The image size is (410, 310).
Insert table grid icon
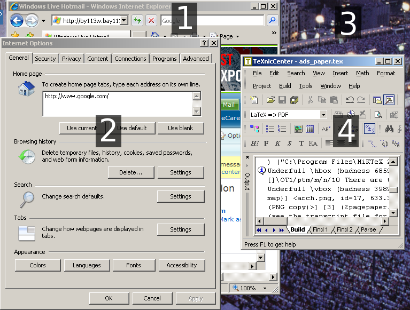click(310, 129)
